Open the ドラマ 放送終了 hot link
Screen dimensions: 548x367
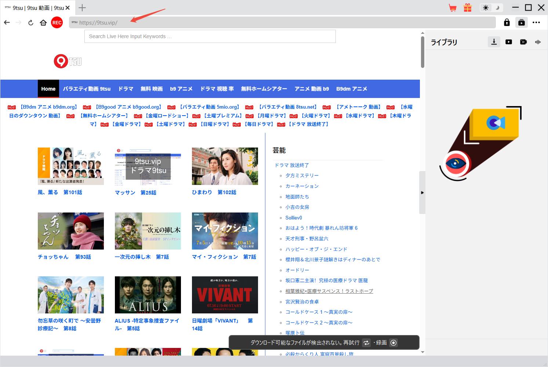click(x=308, y=124)
